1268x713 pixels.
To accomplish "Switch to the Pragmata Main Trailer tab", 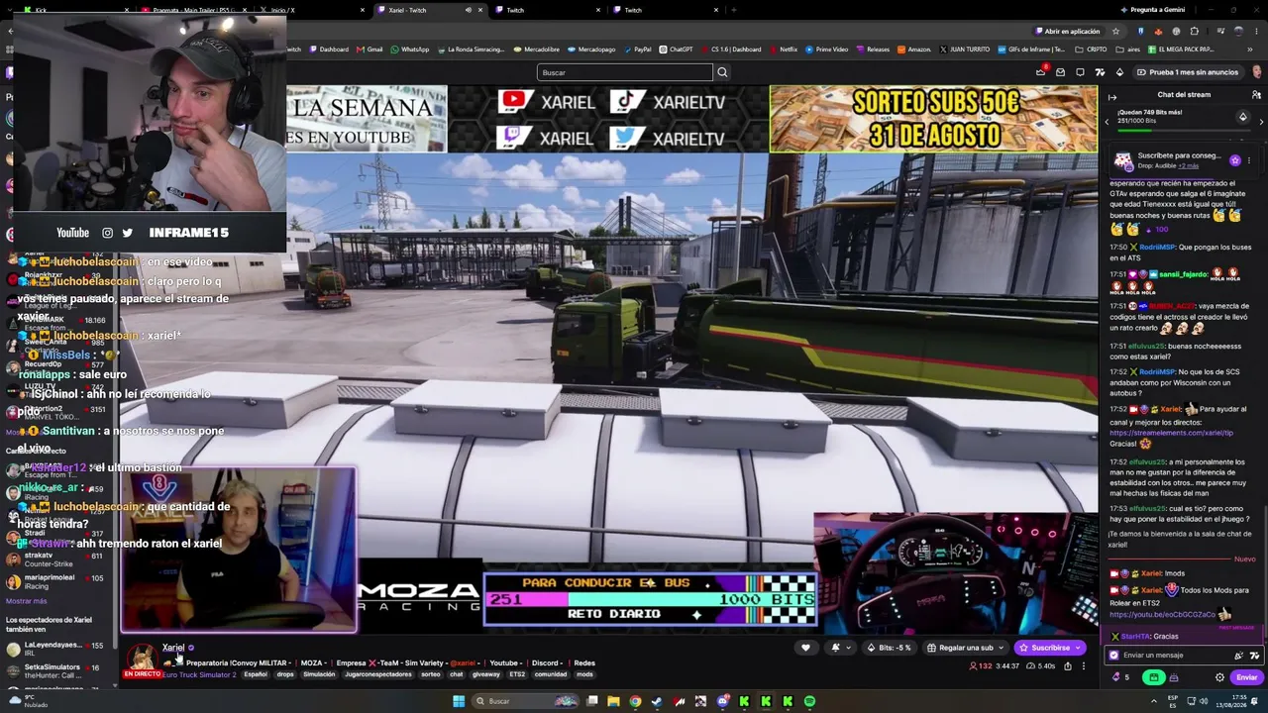I will click(196, 10).
